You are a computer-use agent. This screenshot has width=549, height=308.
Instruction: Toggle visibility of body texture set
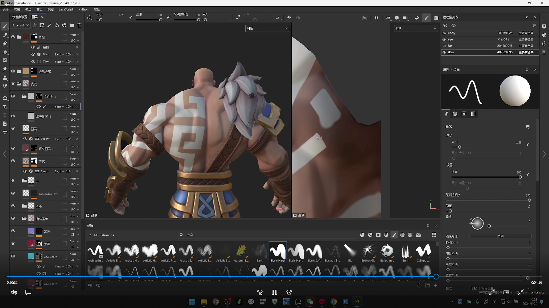444,33
